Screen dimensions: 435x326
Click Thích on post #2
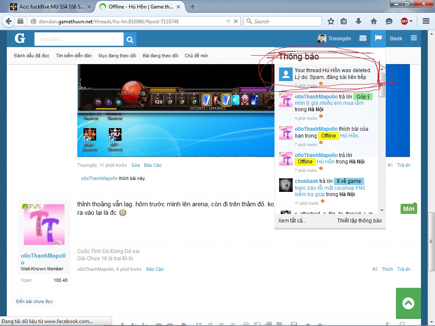coord(387,269)
